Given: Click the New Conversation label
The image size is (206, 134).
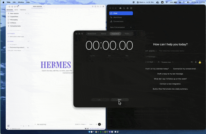Looking at the screenshot, I should pyautogui.click(x=117, y=27).
